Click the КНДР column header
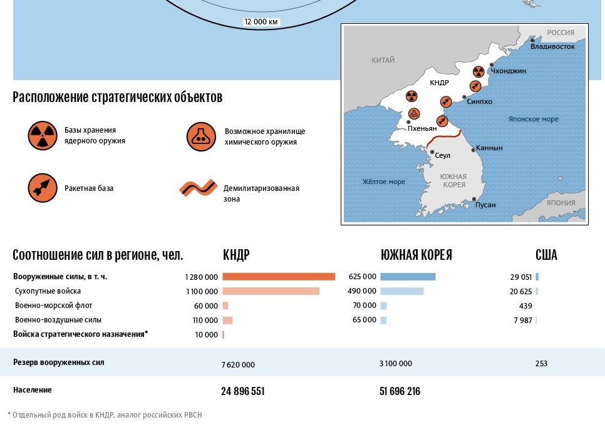 236,255
